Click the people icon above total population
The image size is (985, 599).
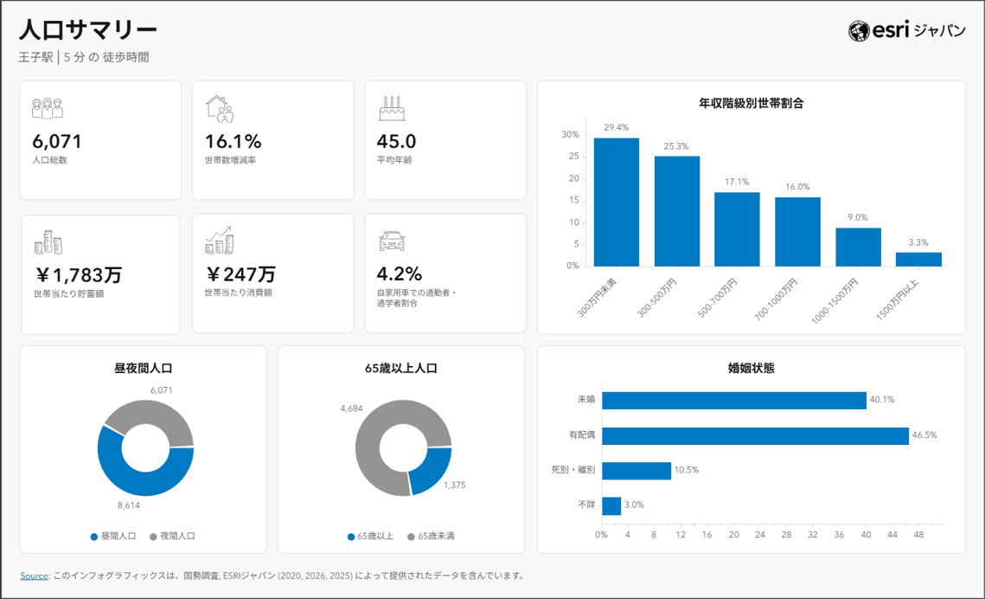(48, 108)
